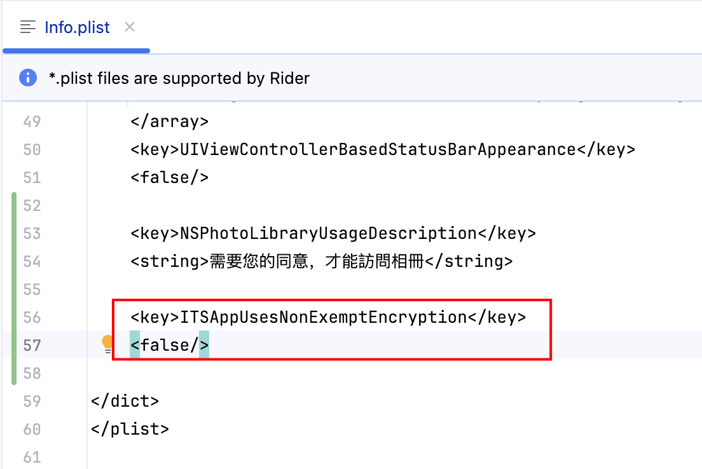
Task: Click the false tag on line 51
Action: click(169, 177)
